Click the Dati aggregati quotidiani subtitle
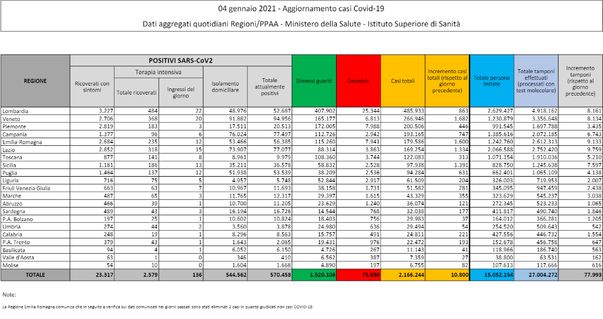The height and width of the screenshot is (319, 603). [301, 24]
